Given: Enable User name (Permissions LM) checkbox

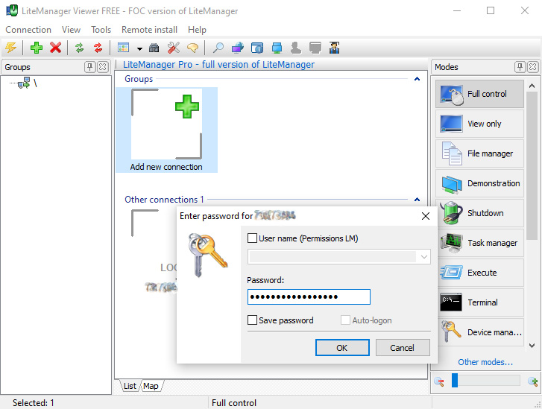Looking at the screenshot, I should click(252, 238).
